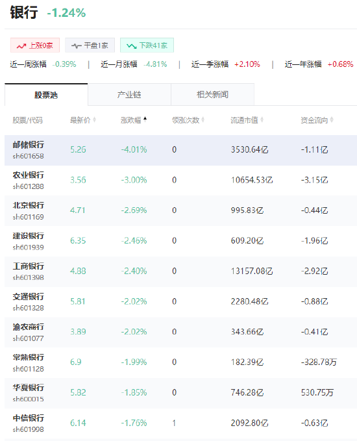
Task: Sort by 资金流向 using its arrows
Action: click(x=332, y=120)
